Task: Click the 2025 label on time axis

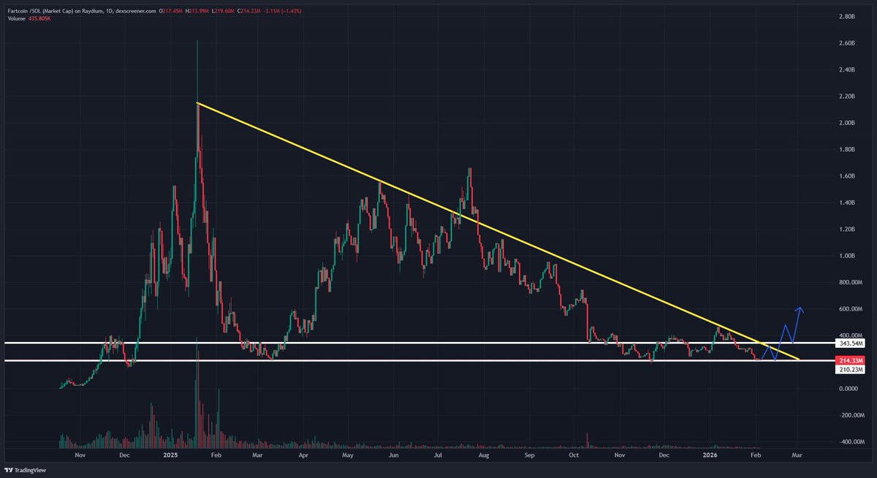Action: pos(170,455)
